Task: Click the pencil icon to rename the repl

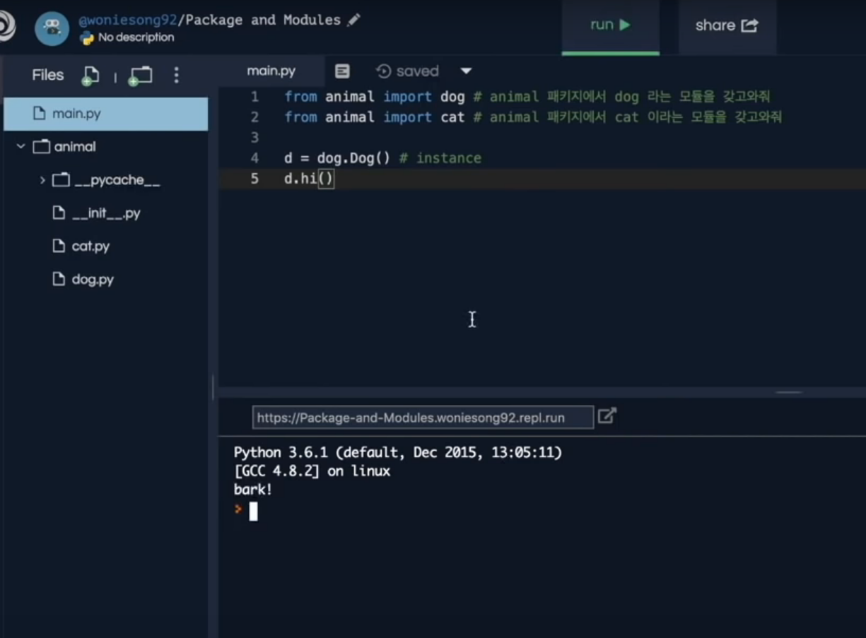Action: point(355,20)
